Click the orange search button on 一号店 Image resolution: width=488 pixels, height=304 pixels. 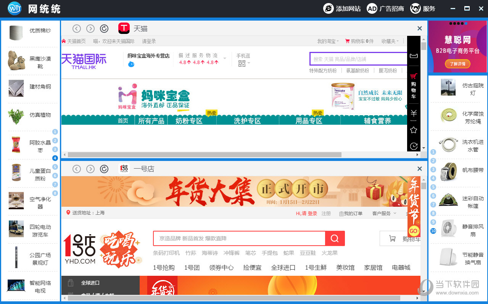(x=335, y=238)
